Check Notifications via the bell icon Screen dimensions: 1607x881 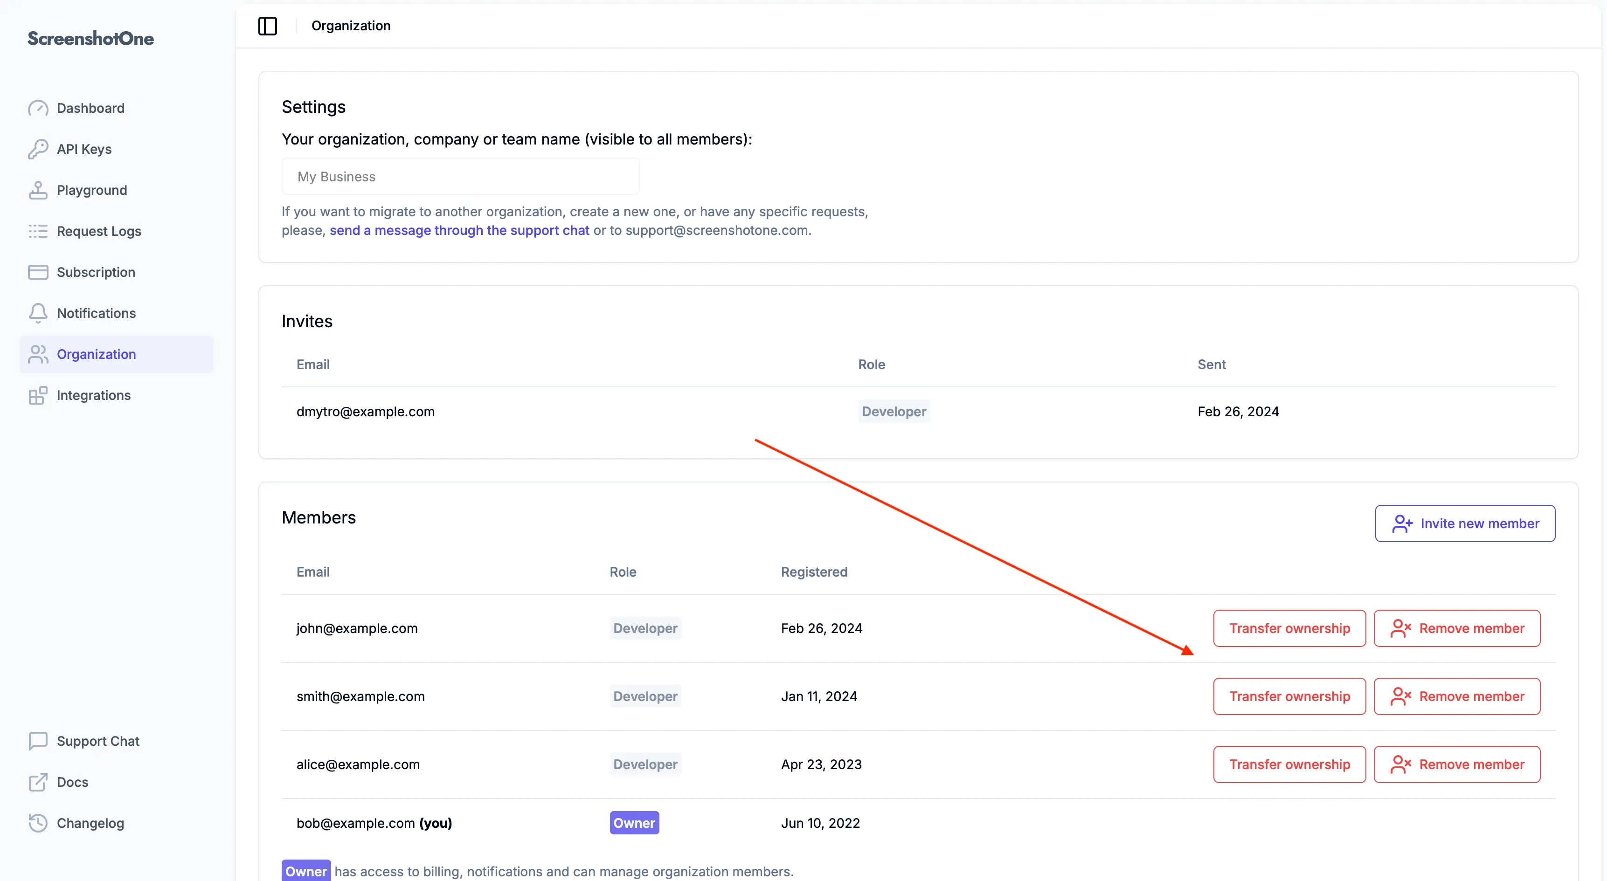click(x=39, y=312)
